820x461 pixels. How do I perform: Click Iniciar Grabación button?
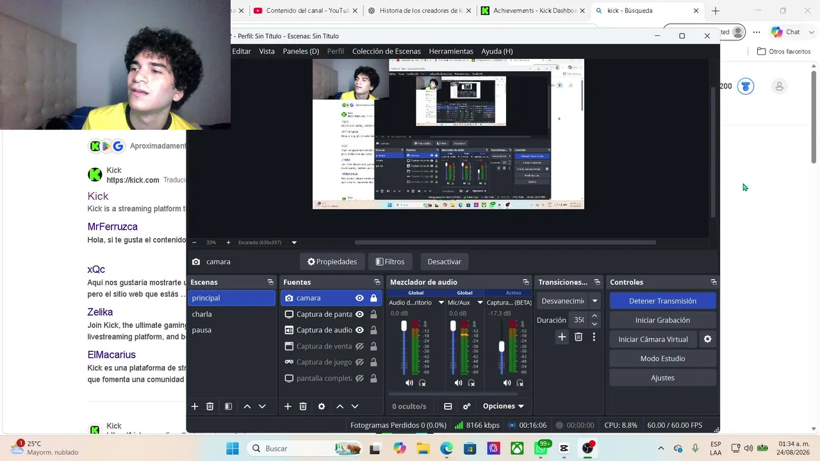(x=662, y=320)
